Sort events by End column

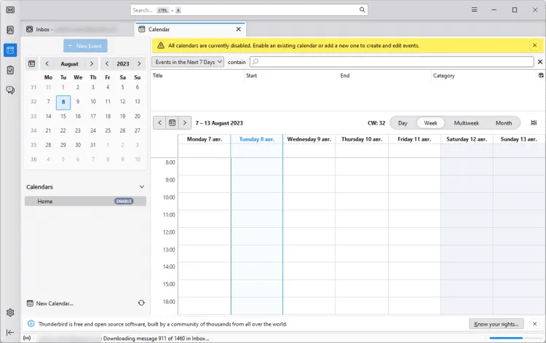click(x=385, y=76)
